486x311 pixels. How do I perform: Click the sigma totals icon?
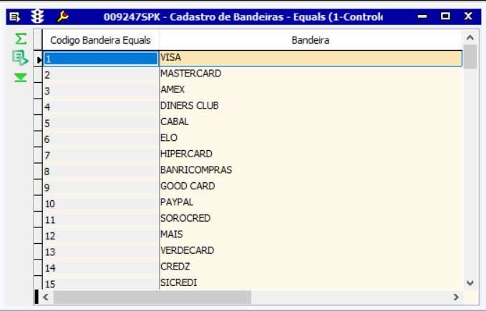(x=21, y=39)
